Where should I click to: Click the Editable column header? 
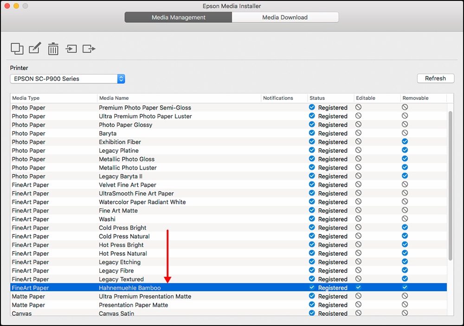pos(377,98)
